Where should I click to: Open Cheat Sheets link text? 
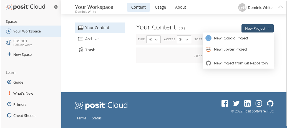[24, 116]
